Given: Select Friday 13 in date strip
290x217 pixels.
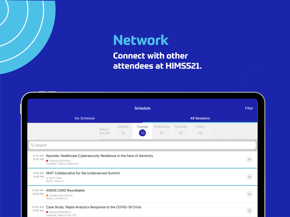Looking at the screenshot, I should [x=200, y=131].
